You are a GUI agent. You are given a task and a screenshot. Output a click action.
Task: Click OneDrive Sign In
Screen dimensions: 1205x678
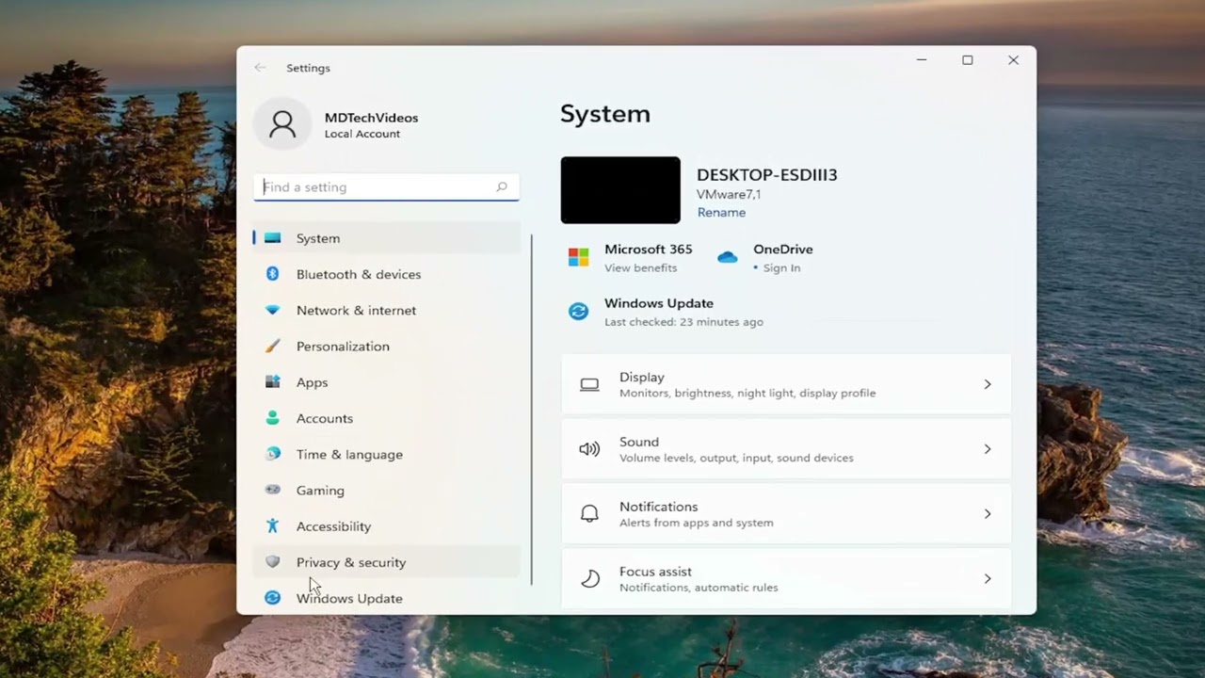point(781,268)
